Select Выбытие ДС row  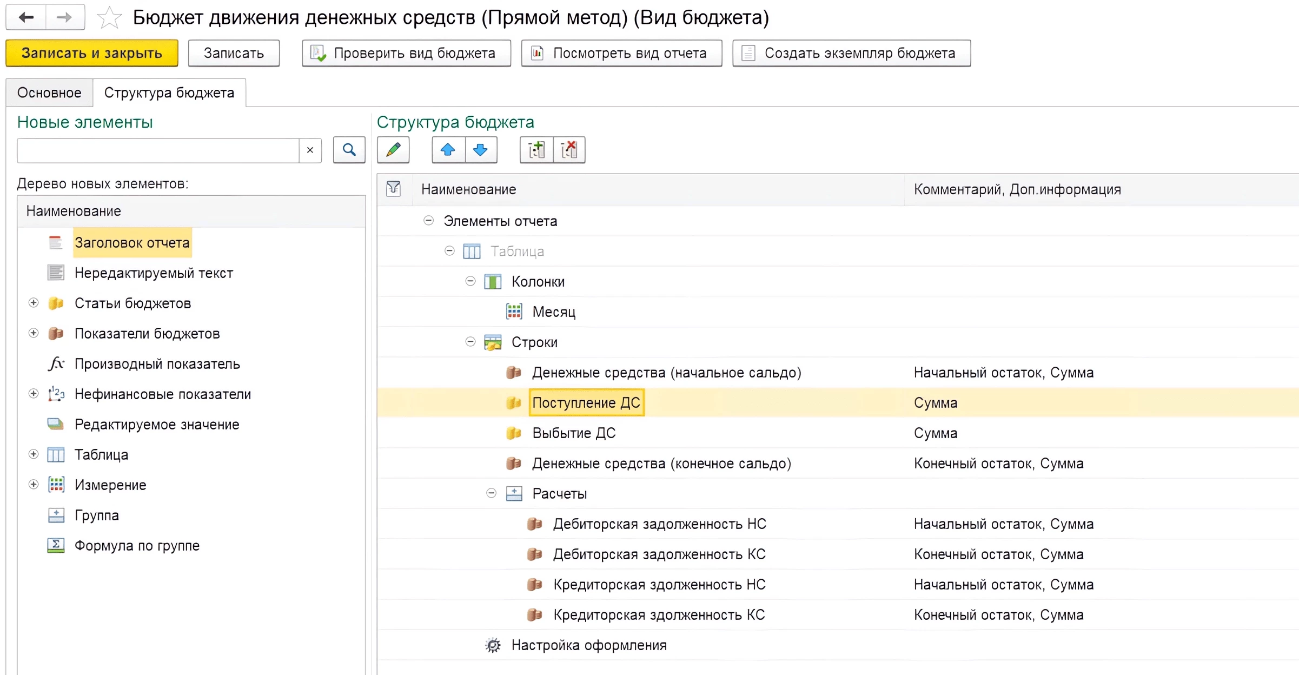[574, 433]
